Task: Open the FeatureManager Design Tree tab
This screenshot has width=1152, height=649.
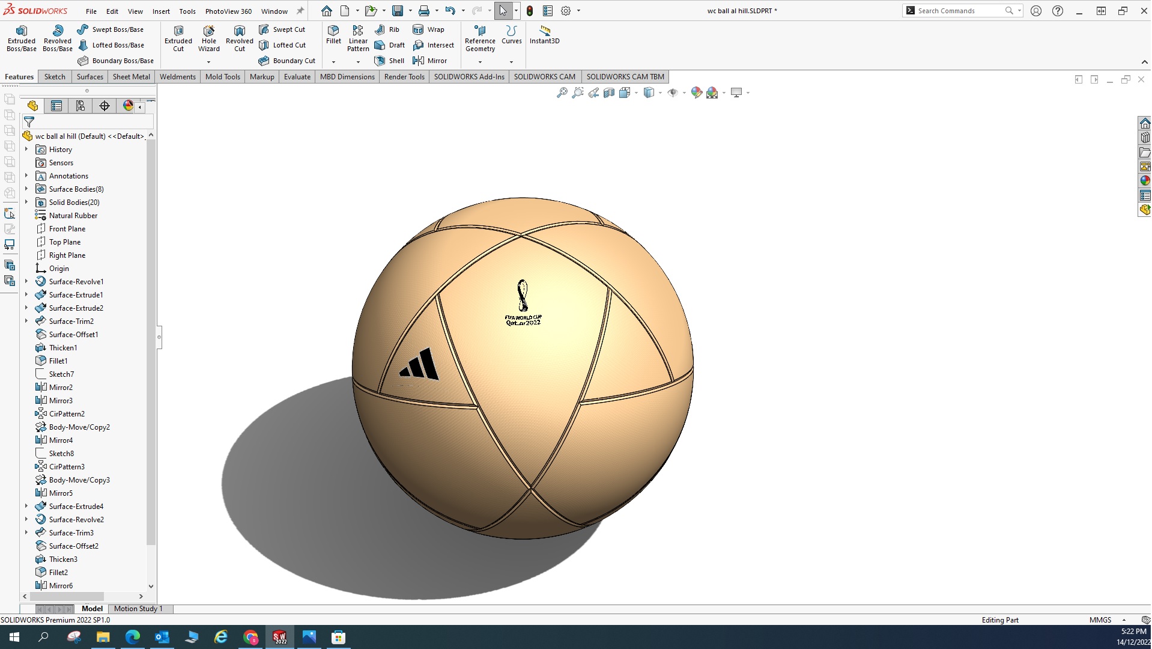Action: [32, 106]
